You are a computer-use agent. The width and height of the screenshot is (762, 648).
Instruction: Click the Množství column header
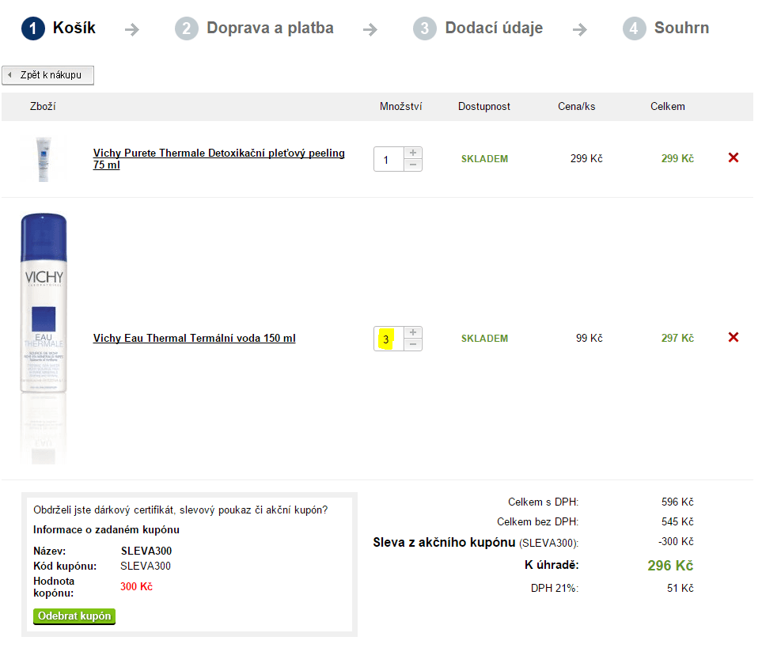coord(401,106)
